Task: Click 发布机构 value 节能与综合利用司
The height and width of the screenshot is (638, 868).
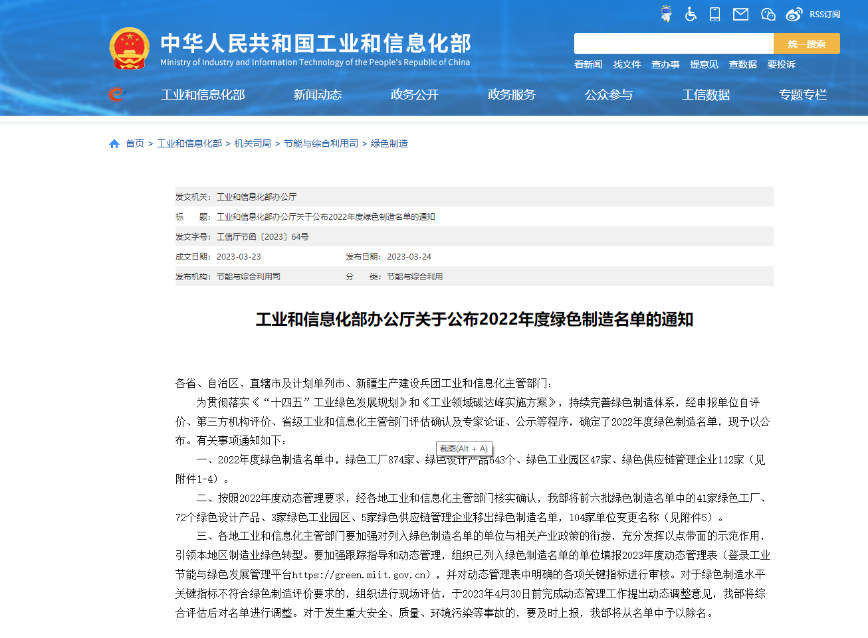Action: (x=249, y=277)
